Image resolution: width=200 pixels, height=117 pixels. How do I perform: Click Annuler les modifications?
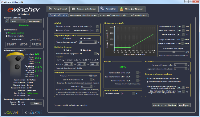pos(165,105)
